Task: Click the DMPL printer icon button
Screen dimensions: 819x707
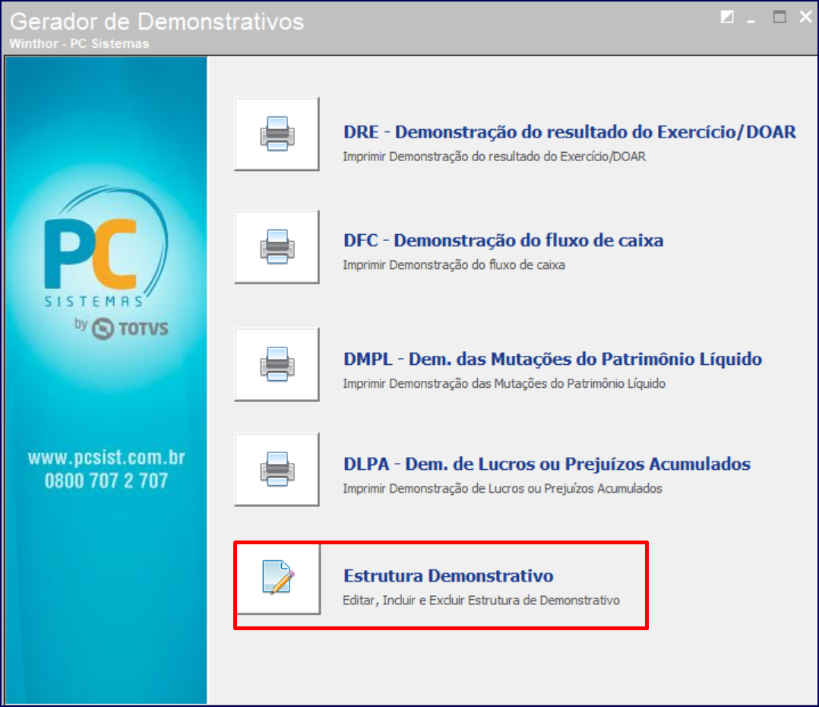Action: point(277,364)
